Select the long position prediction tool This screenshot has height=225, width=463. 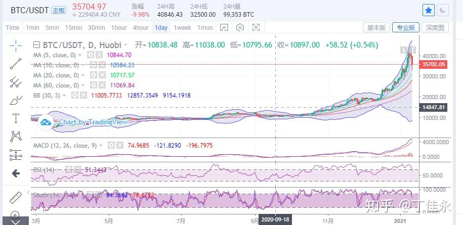click(16, 155)
